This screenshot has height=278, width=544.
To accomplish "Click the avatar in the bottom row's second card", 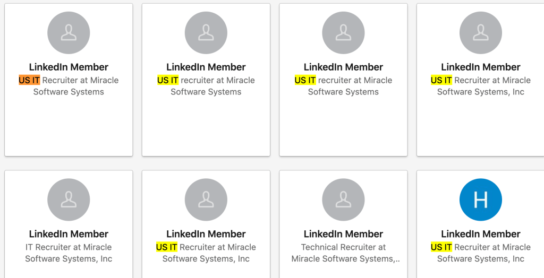I will point(206,199).
